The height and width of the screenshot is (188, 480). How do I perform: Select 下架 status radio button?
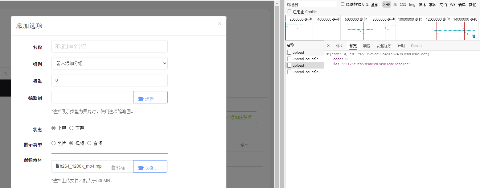coord(72,128)
